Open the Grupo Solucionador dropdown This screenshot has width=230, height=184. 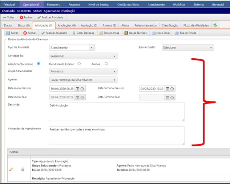click(x=115, y=71)
